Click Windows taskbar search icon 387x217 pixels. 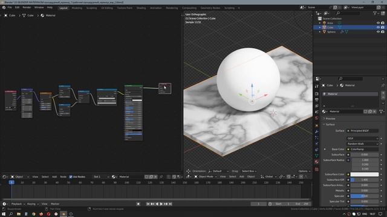tap(11, 214)
